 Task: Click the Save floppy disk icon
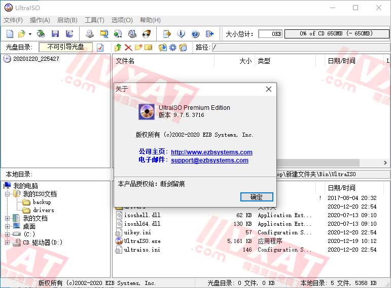(x=55, y=34)
